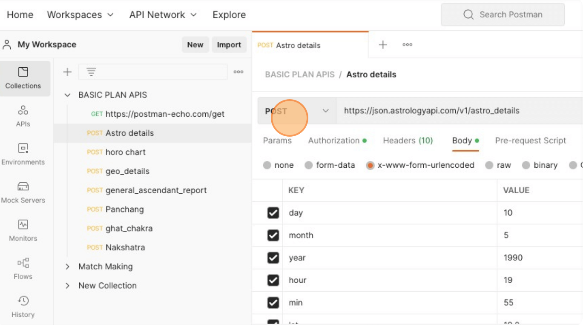This screenshot has width=586, height=327.
Task: Click the sidebar filter icon
Action: (x=92, y=72)
